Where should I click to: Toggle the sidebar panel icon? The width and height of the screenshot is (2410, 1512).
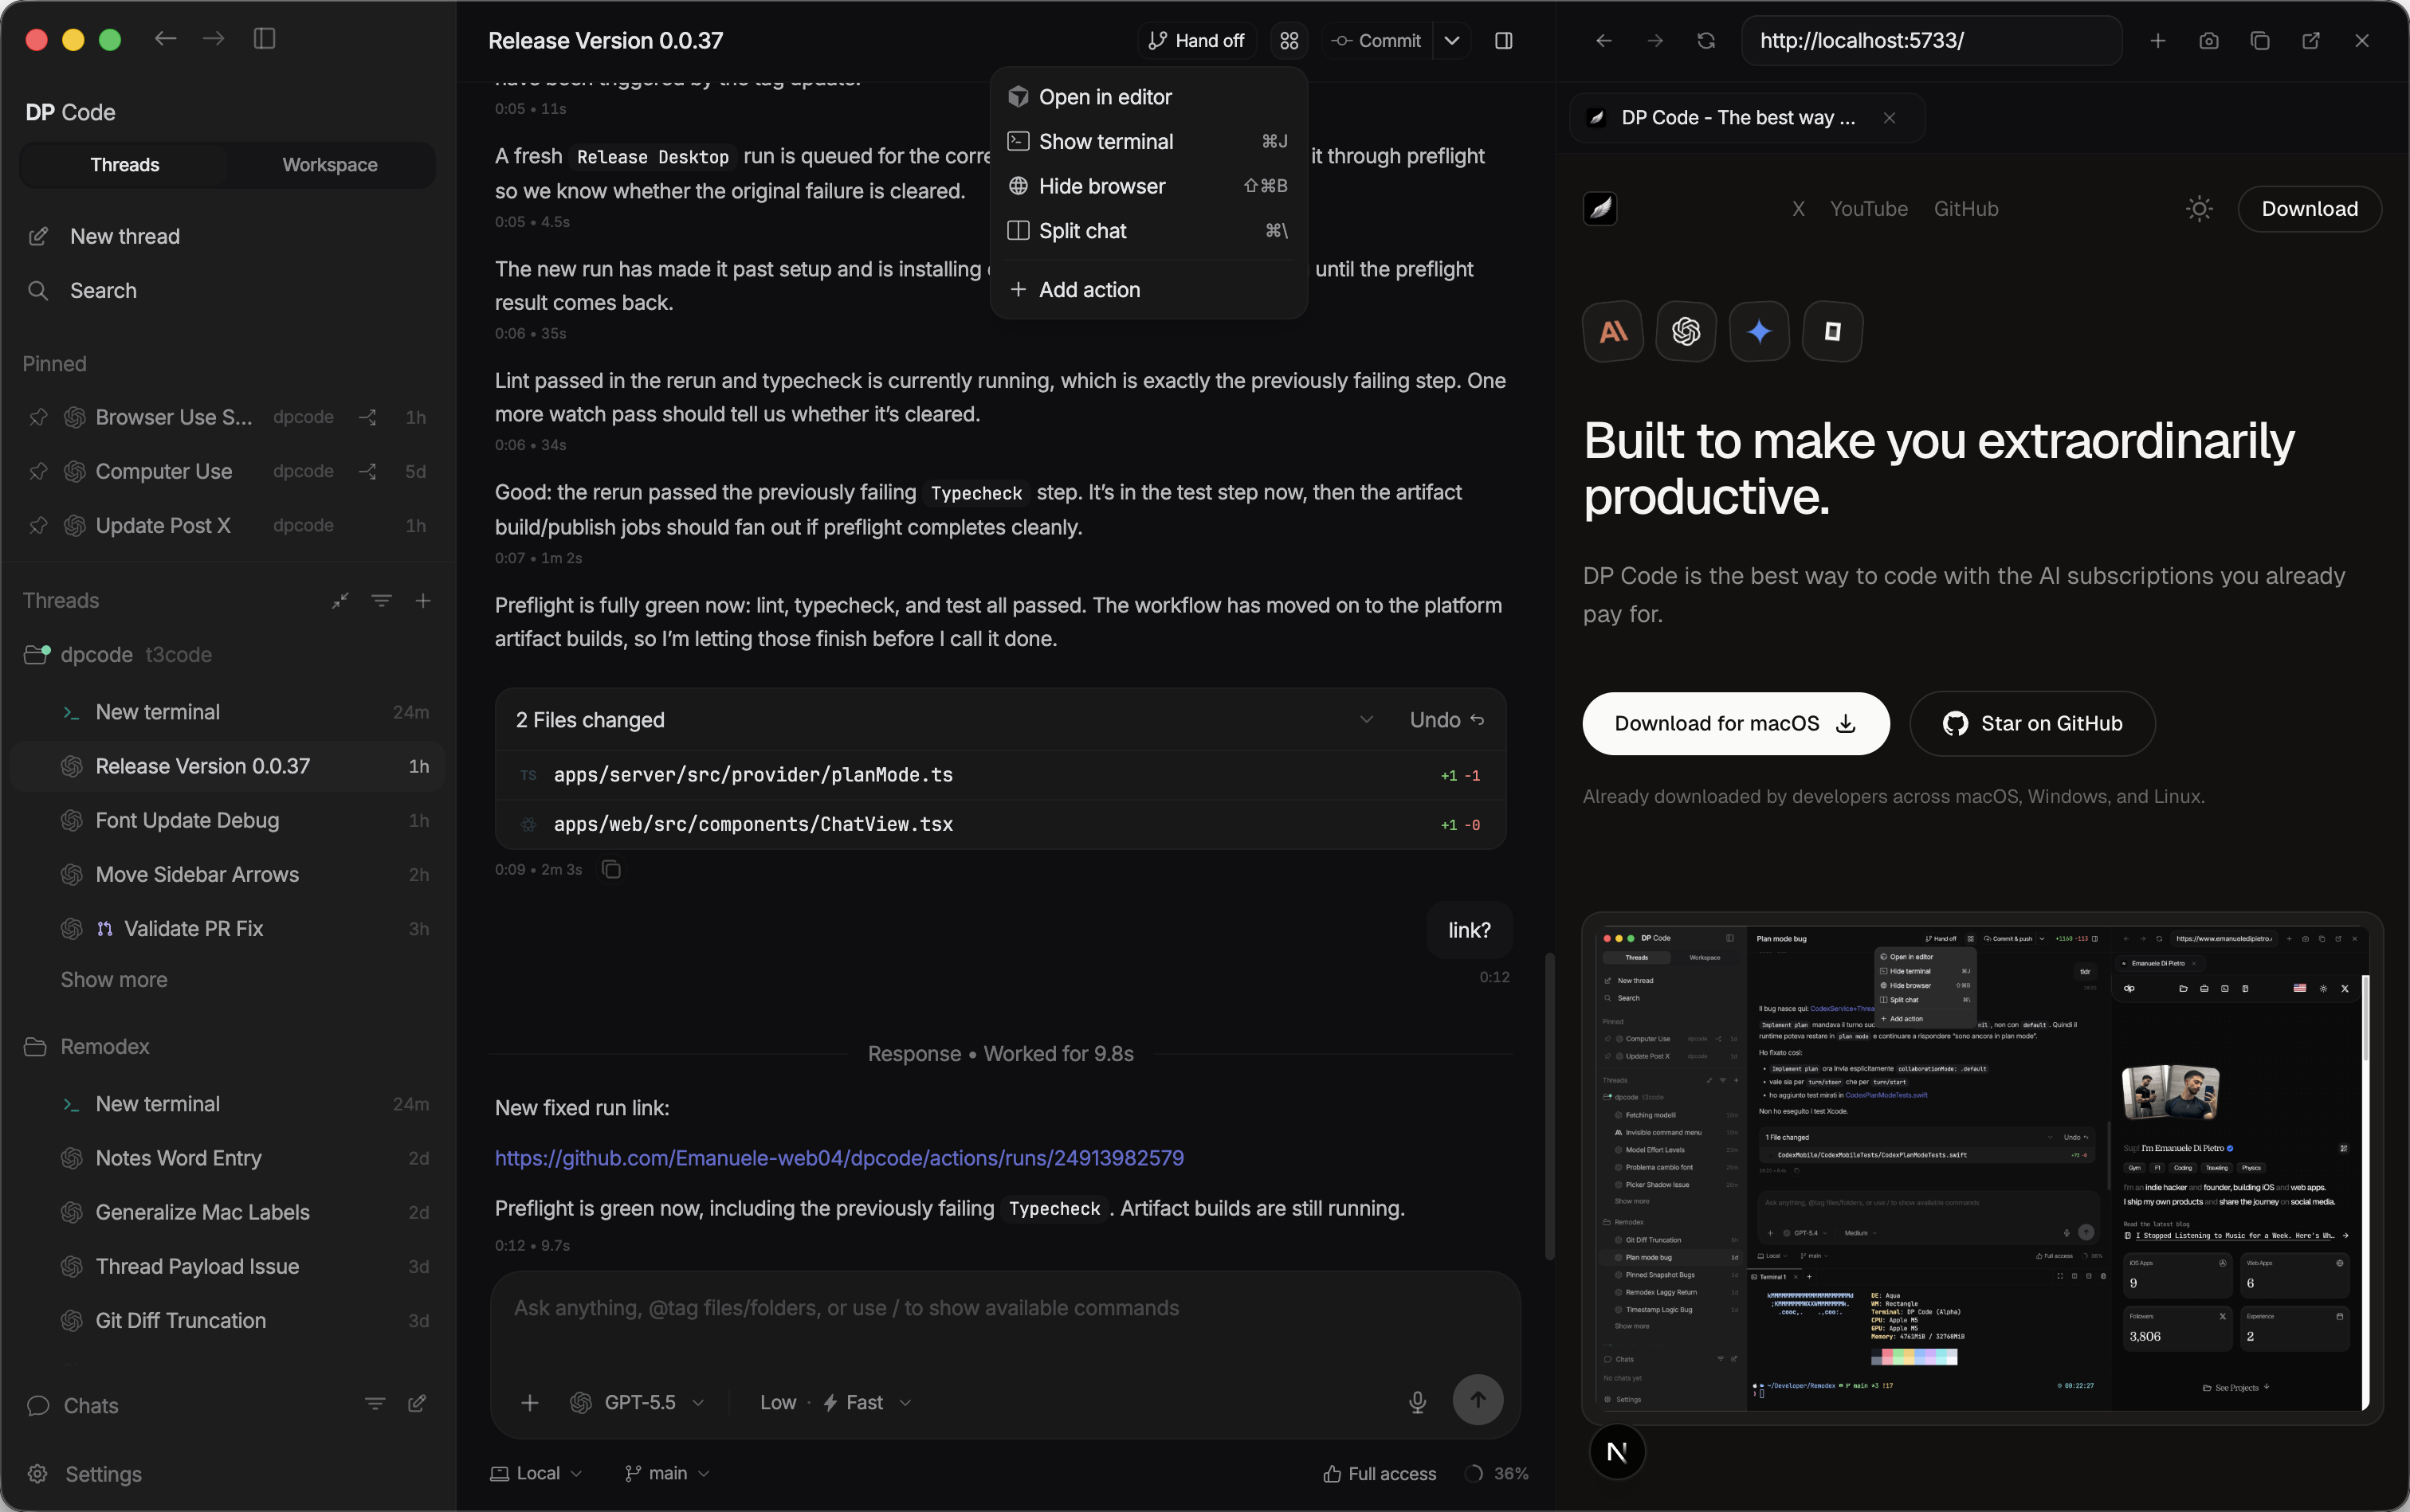click(x=264, y=39)
